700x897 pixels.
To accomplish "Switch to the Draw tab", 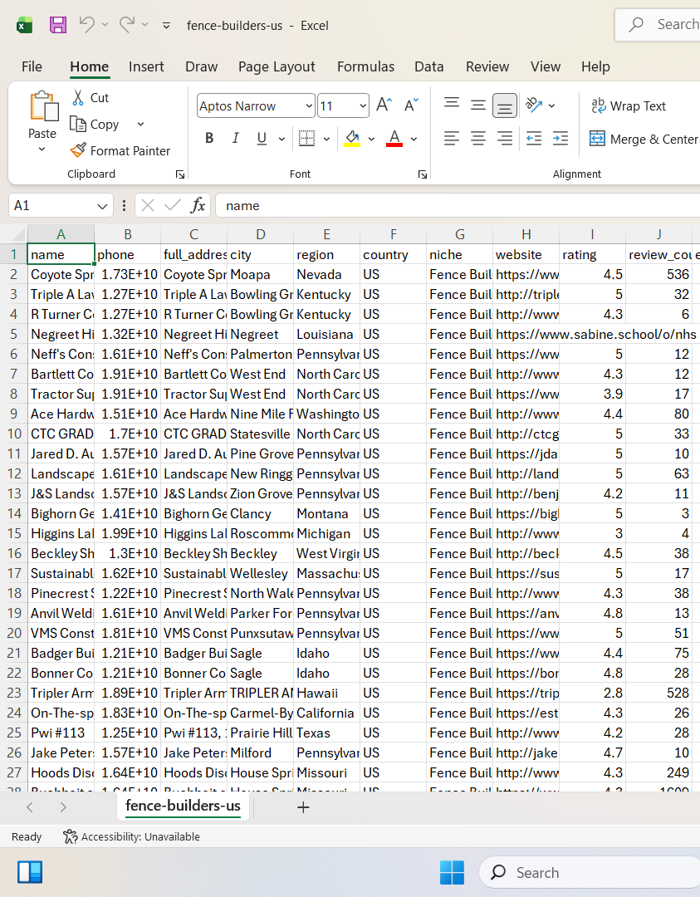I will tap(201, 66).
